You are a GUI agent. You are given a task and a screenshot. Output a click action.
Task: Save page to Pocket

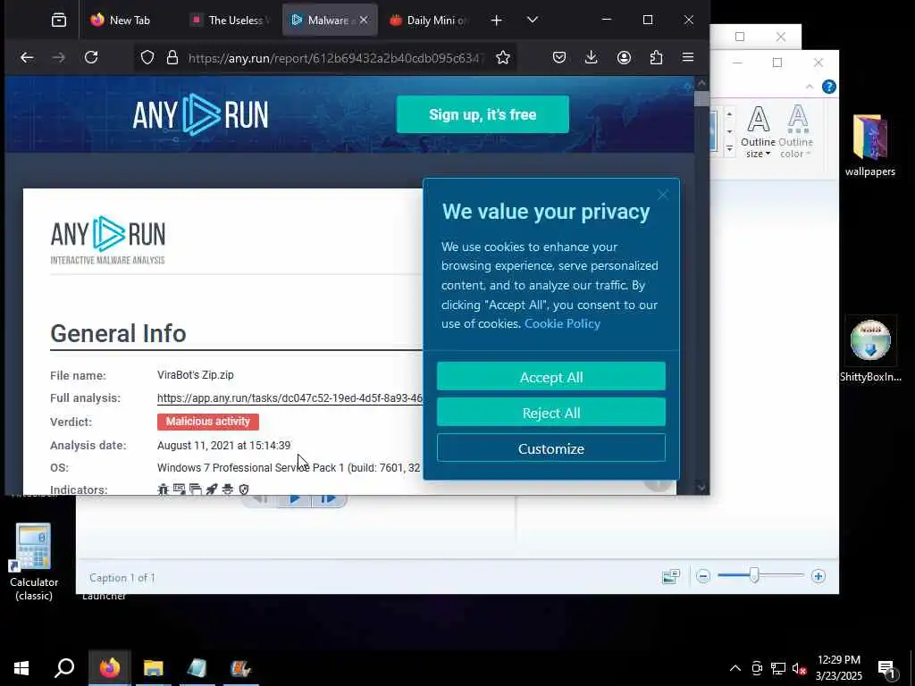(x=559, y=57)
